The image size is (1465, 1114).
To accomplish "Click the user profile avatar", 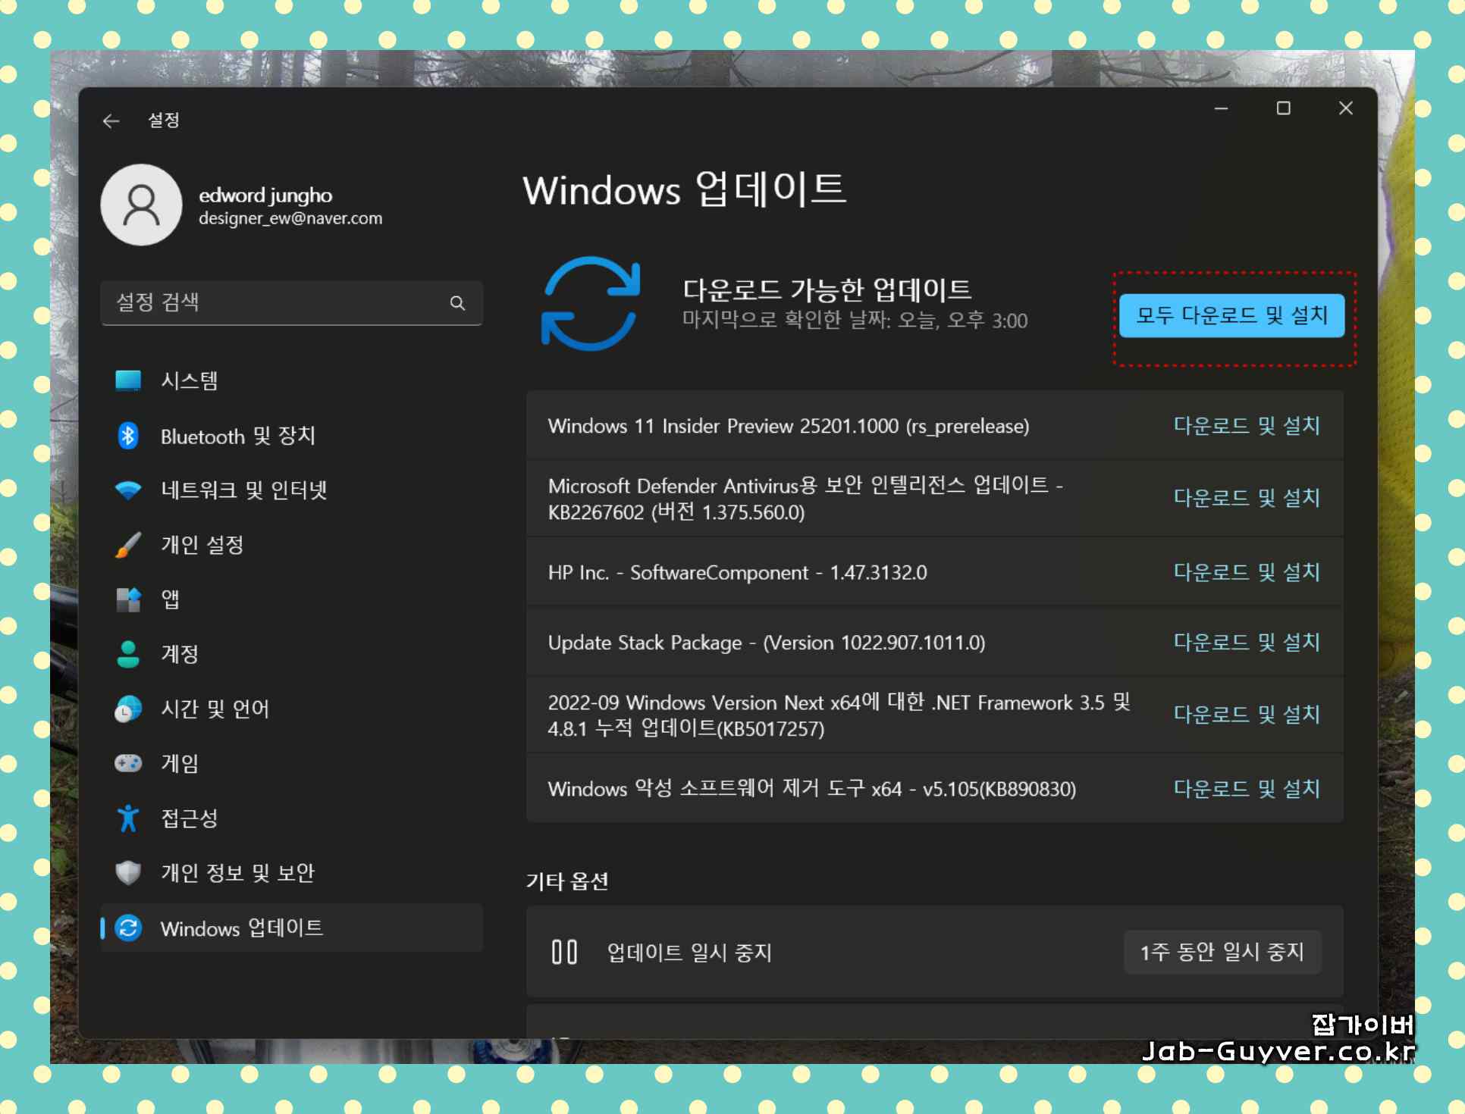I will (x=142, y=205).
